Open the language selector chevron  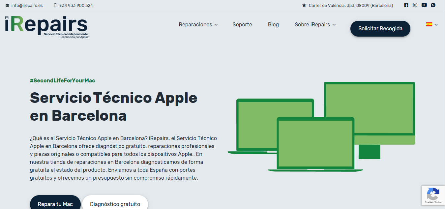(436, 25)
